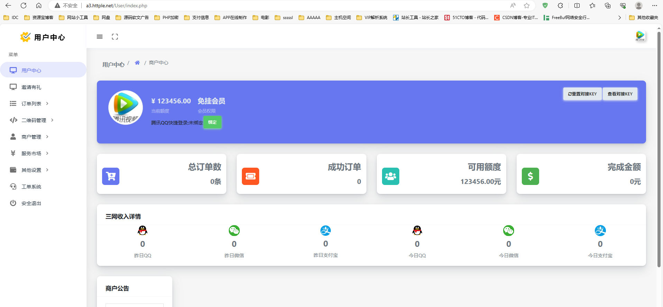Click the green dollar icon for 完成金额

point(530,176)
